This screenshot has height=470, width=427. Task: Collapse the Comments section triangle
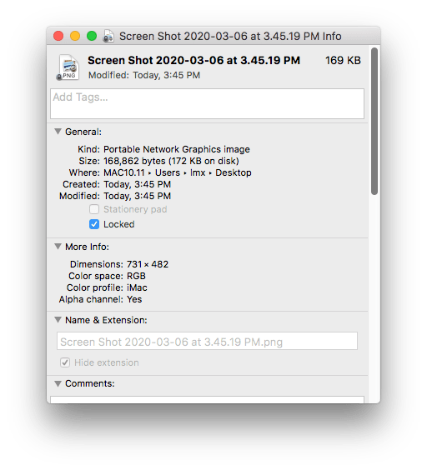tap(58, 383)
